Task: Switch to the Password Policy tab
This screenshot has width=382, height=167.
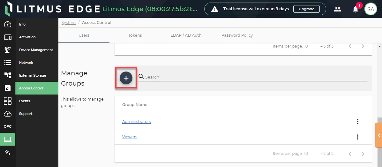Action: click(x=237, y=35)
